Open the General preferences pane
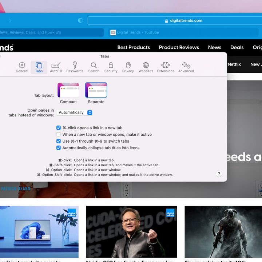 click(22, 67)
